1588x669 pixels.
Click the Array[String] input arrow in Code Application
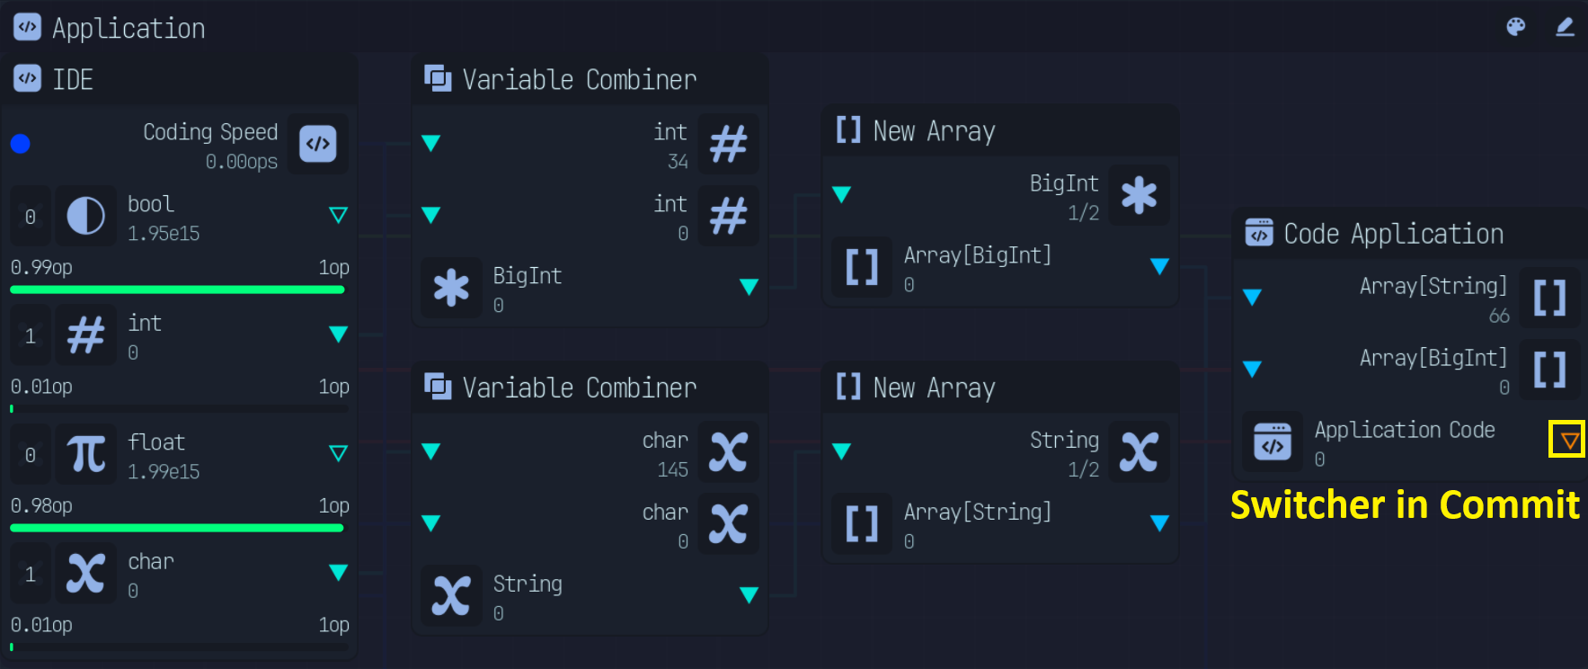tap(1252, 298)
